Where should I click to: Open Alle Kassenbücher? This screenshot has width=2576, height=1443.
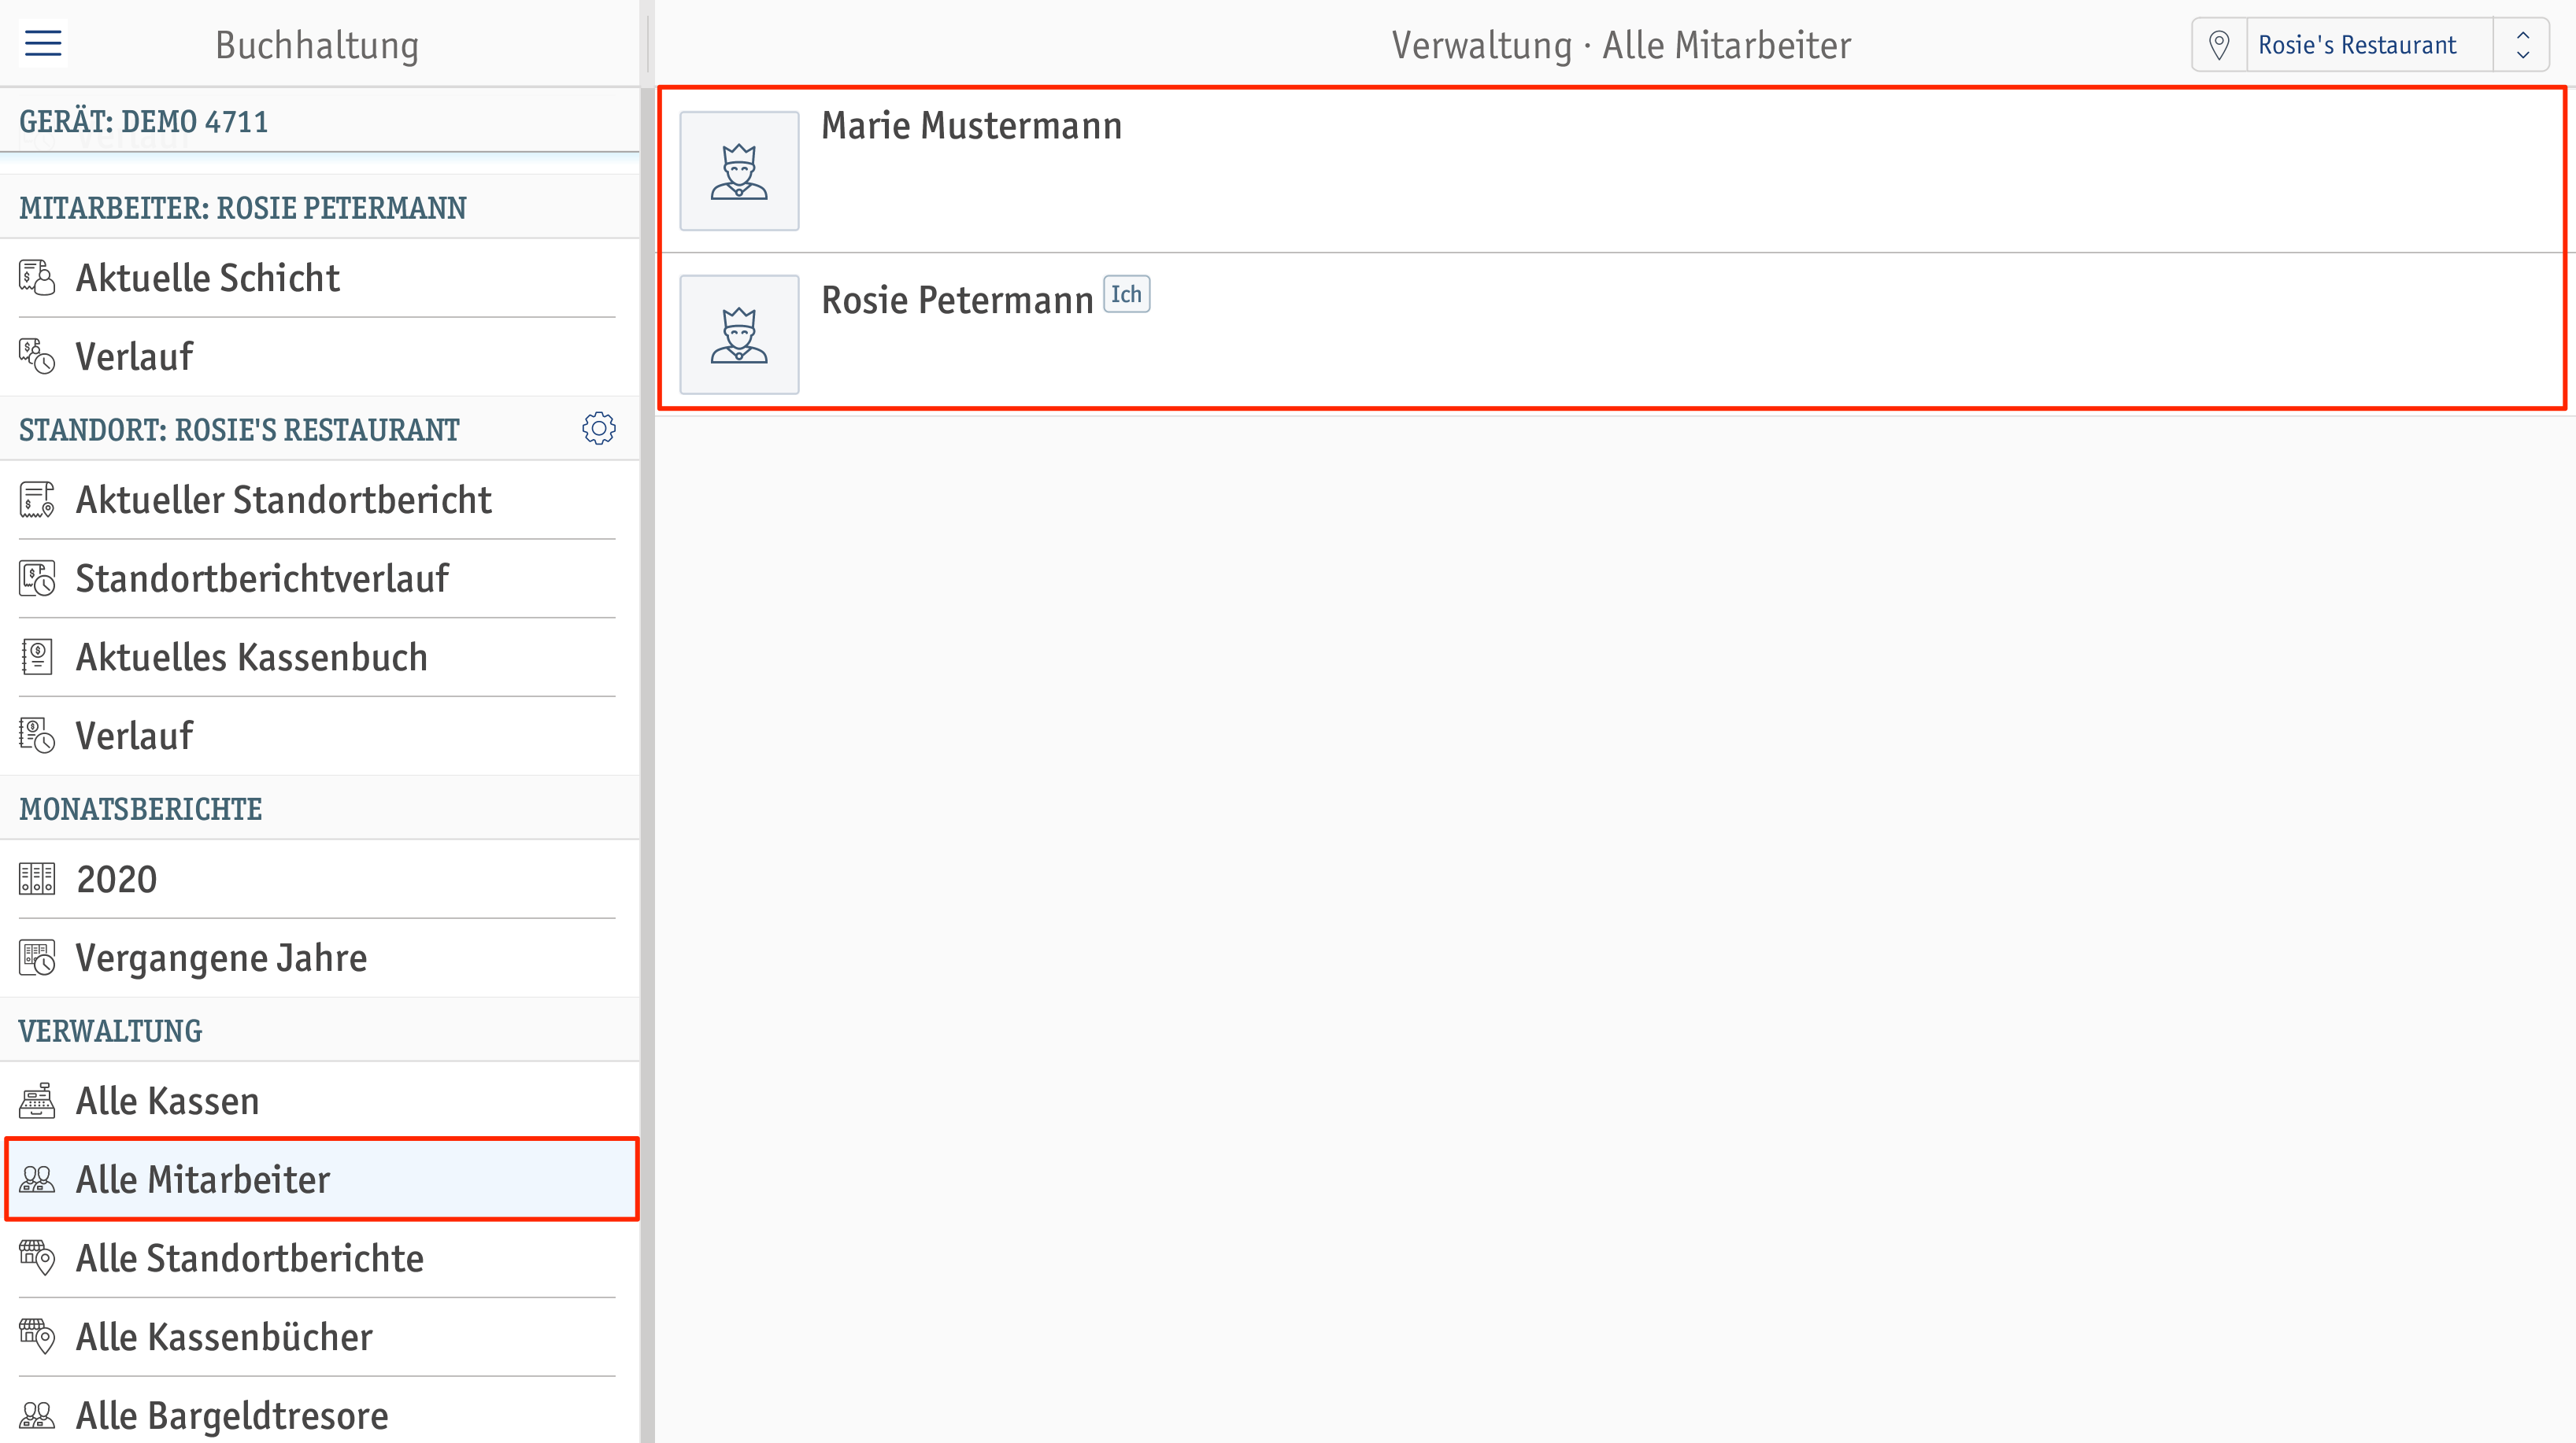318,1338
